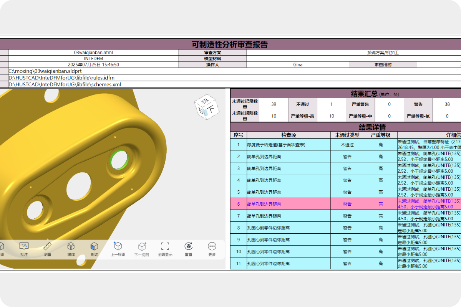Click the rules.idfm file path
The height and width of the screenshot is (307, 461).
pyautogui.click(x=61, y=78)
